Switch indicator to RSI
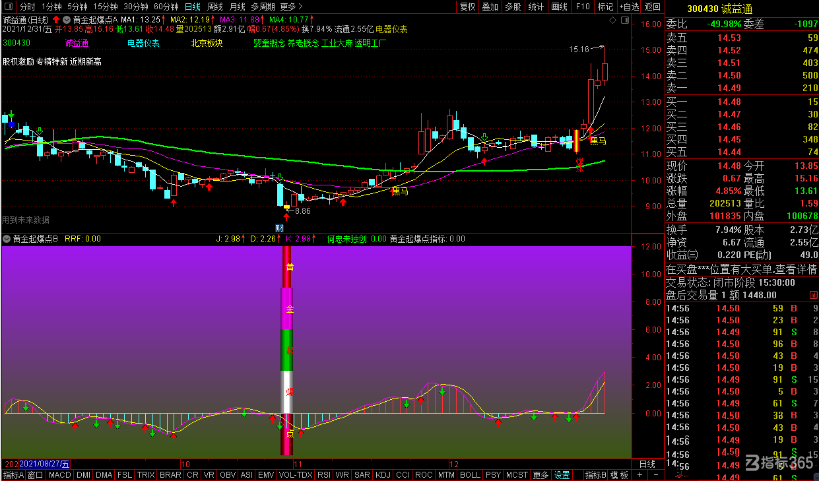 point(324,475)
